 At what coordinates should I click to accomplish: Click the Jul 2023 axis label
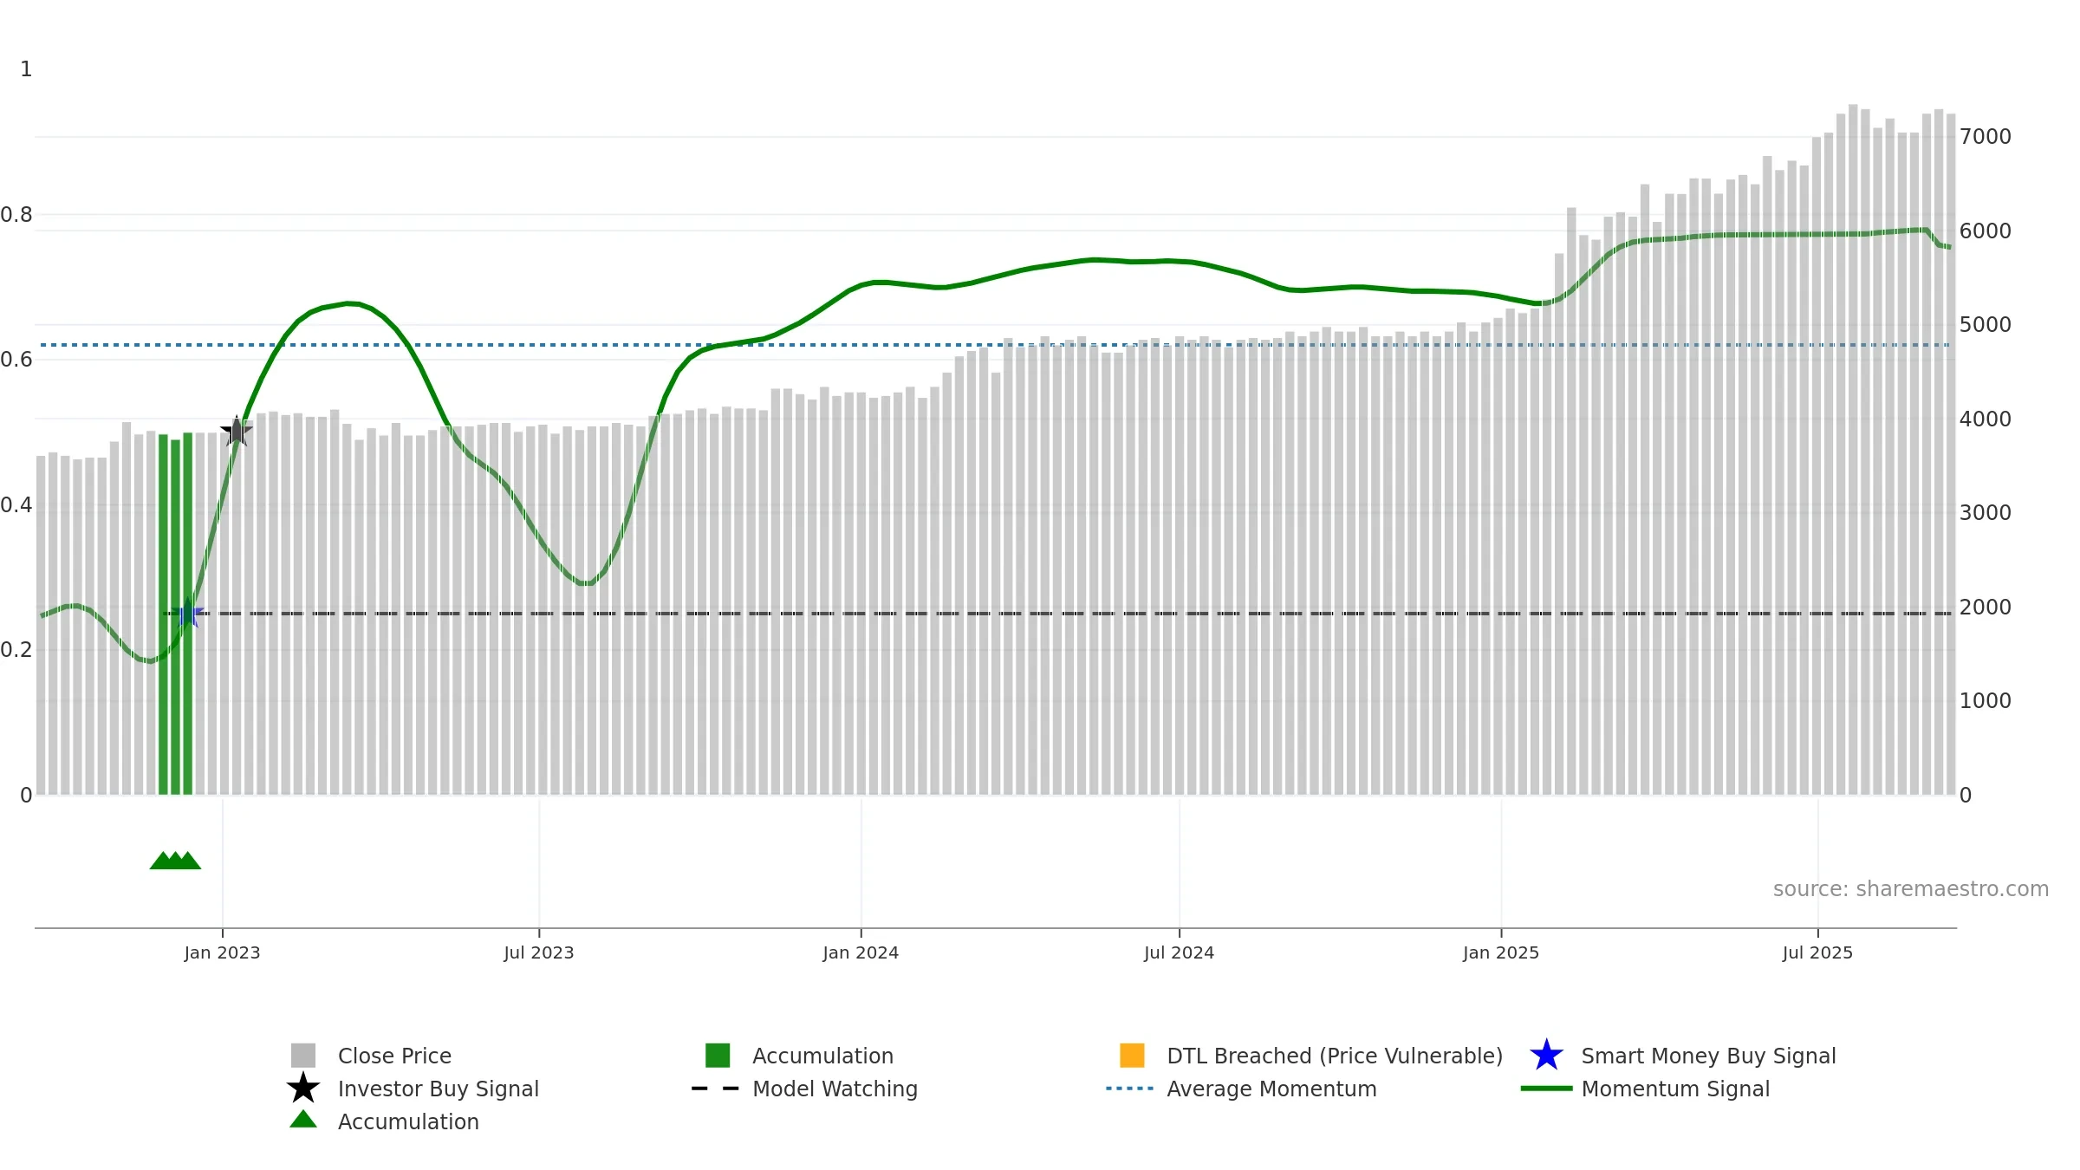539,953
